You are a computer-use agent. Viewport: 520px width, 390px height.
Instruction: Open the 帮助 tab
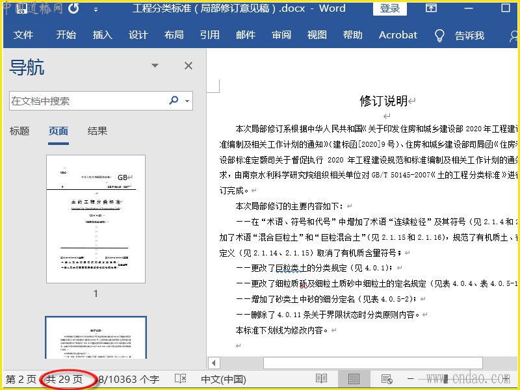(x=352, y=35)
